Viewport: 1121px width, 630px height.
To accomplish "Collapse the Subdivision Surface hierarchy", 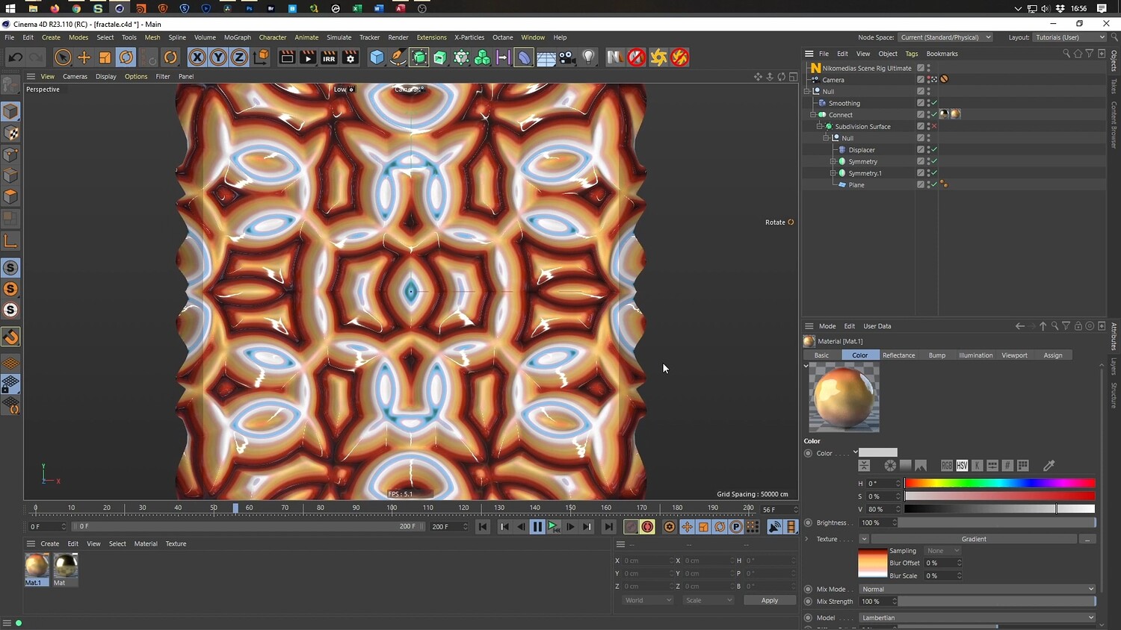I will [820, 126].
